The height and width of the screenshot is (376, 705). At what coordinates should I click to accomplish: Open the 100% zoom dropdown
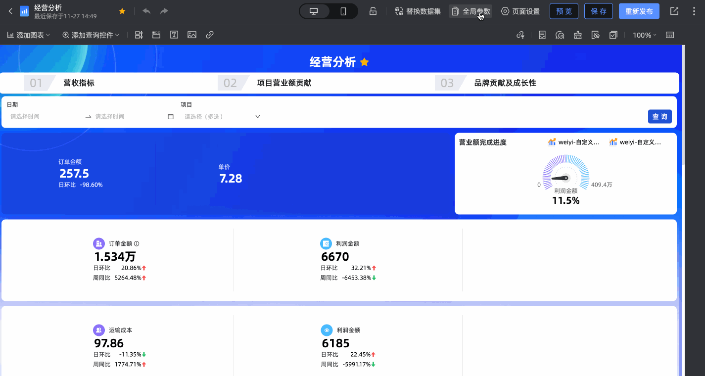[x=645, y=35]
